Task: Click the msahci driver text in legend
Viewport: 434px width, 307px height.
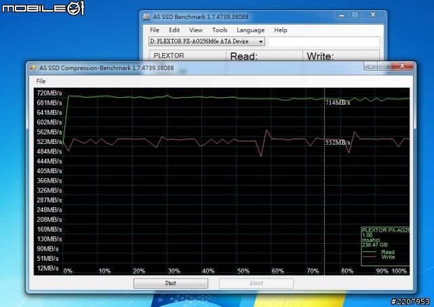Action: [371, 240]
